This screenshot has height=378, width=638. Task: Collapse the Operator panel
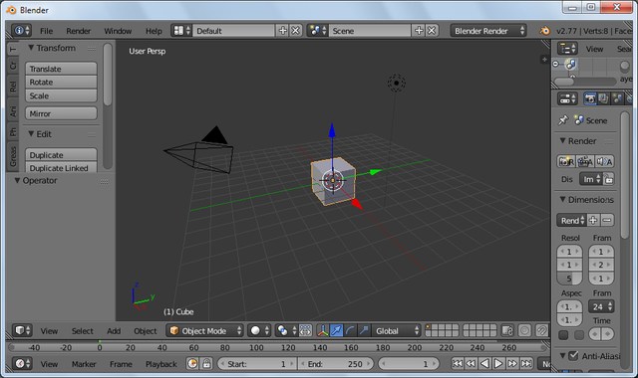[x=17, y=180]
